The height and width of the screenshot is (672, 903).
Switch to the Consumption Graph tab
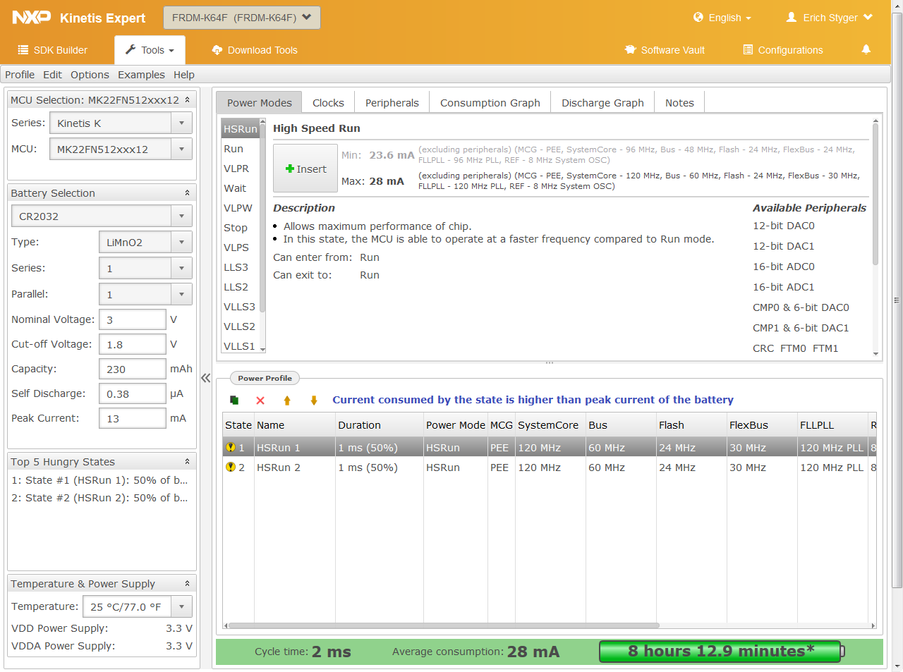tap(490, 103)
